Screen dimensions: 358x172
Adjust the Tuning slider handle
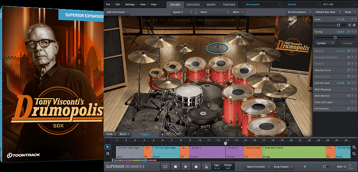coord(335,38)
